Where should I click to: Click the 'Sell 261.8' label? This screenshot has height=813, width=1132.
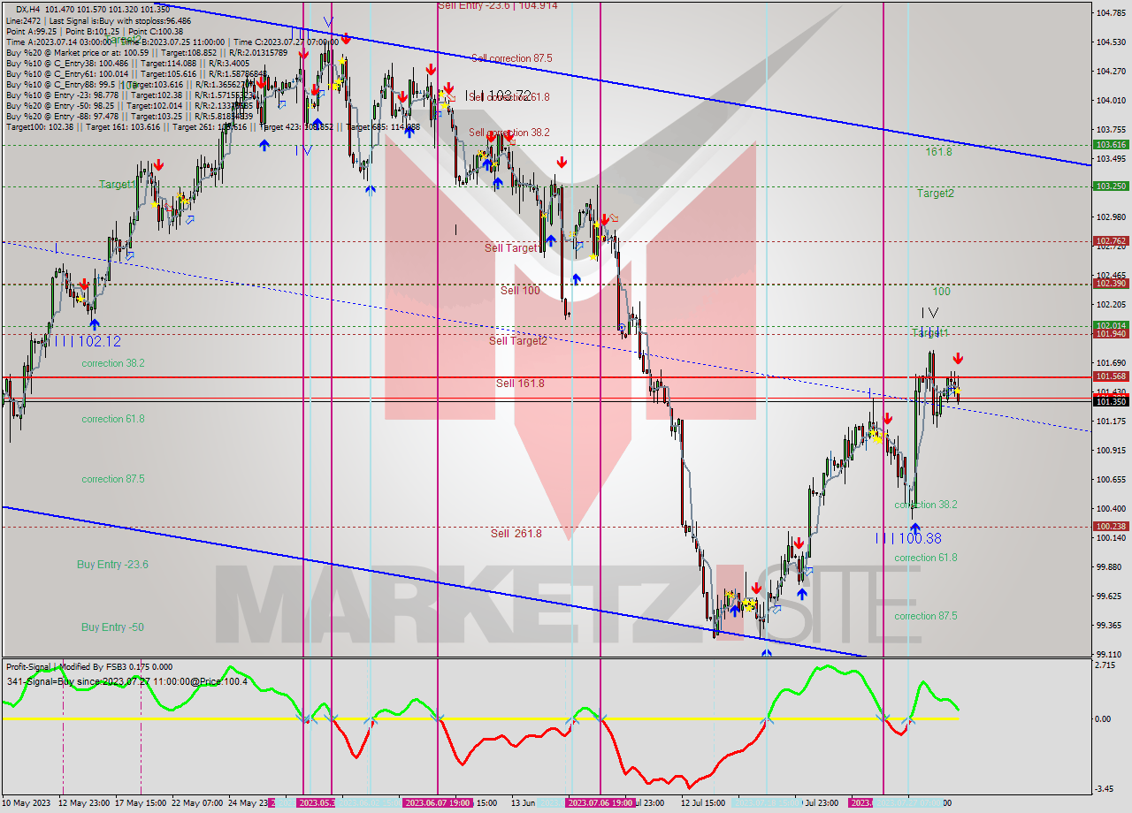(516, 534)
